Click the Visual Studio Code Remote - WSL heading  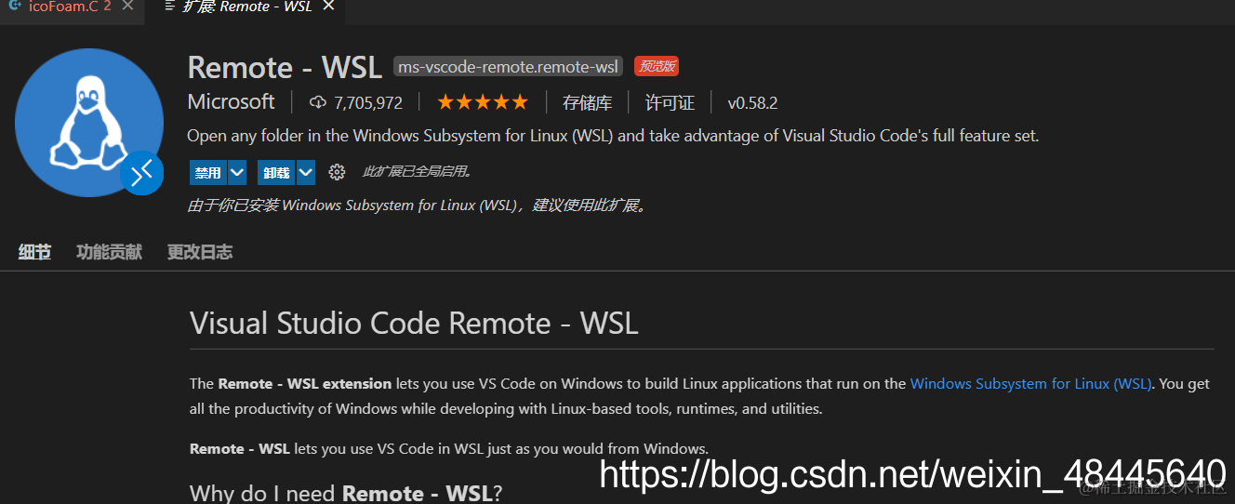click(x=414, y=323)
